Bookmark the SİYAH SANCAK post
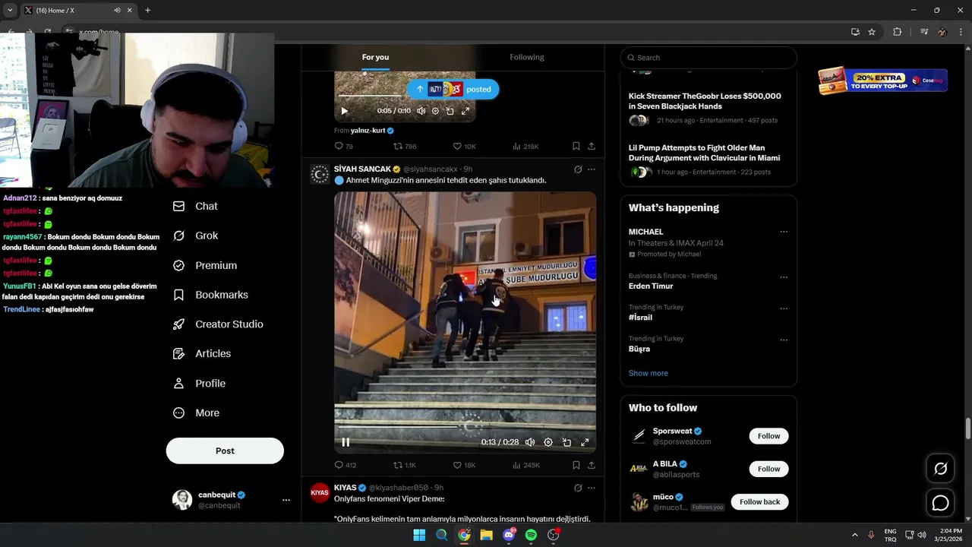 click(x=576, y=465)
